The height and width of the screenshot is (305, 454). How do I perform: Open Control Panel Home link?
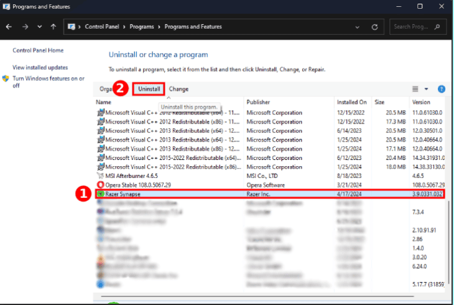38,50
